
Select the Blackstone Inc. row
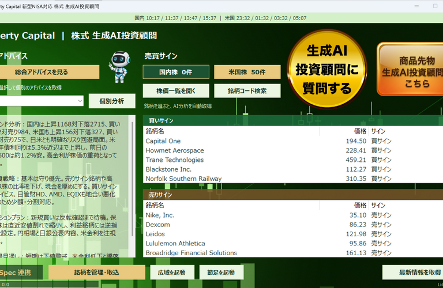[x=293, y=169]
